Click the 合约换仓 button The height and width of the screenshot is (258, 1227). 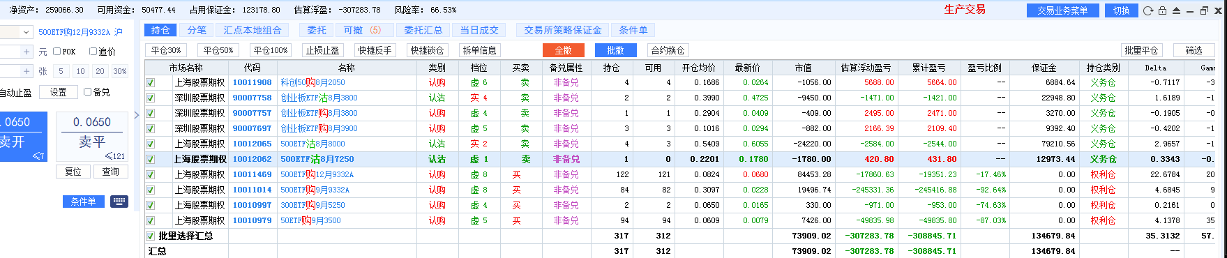tap(668, 50)
